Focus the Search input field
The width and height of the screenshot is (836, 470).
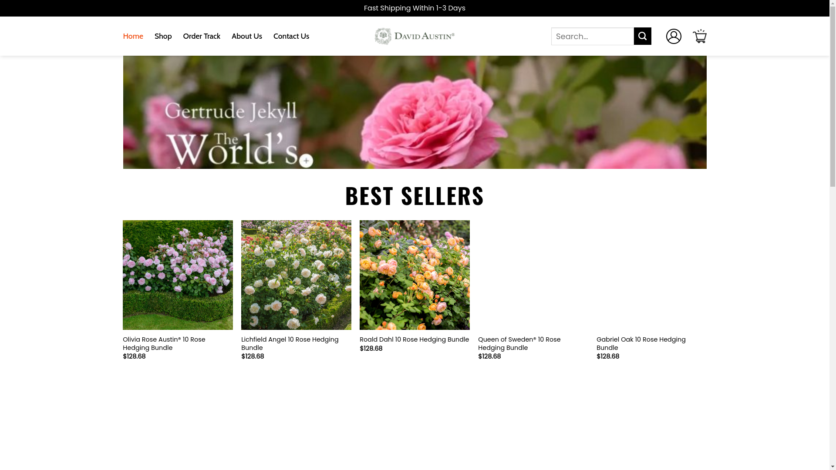click(x=593, y=36)
